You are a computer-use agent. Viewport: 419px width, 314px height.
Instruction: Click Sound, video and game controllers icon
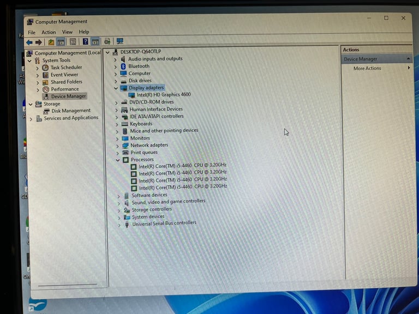tap(127, 203)
